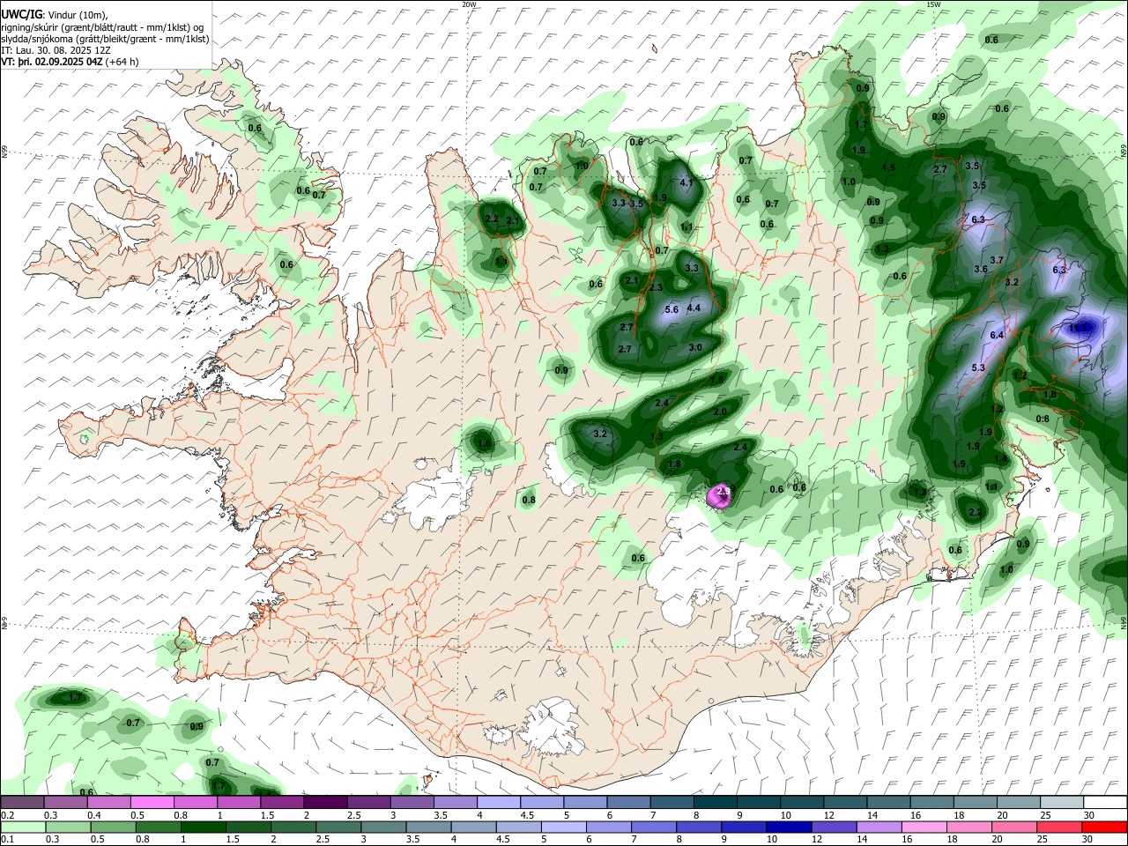The height and width of the screenshot is (846, 1128).
Task: Click the 6.4 precipitation value
Action: point(997,336)
